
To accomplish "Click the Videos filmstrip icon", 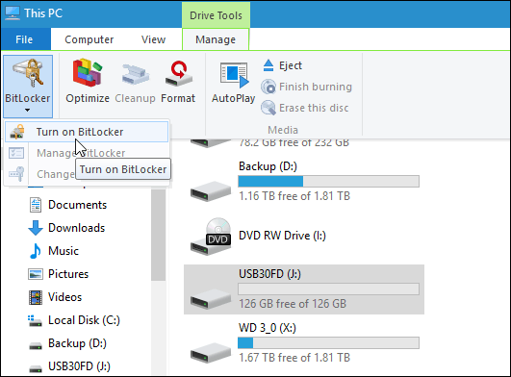I will (36, 297).
